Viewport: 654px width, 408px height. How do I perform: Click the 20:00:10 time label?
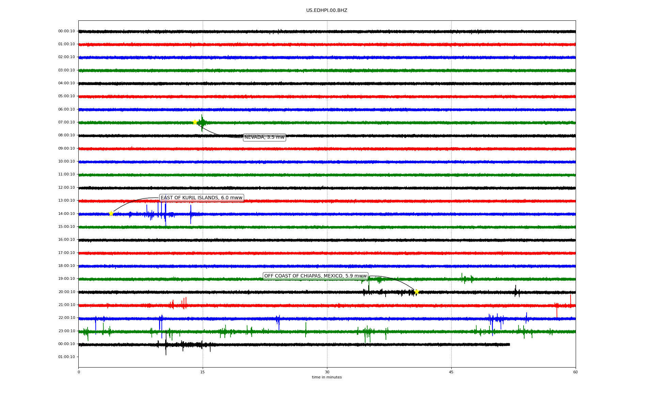(x=66, y=292)
